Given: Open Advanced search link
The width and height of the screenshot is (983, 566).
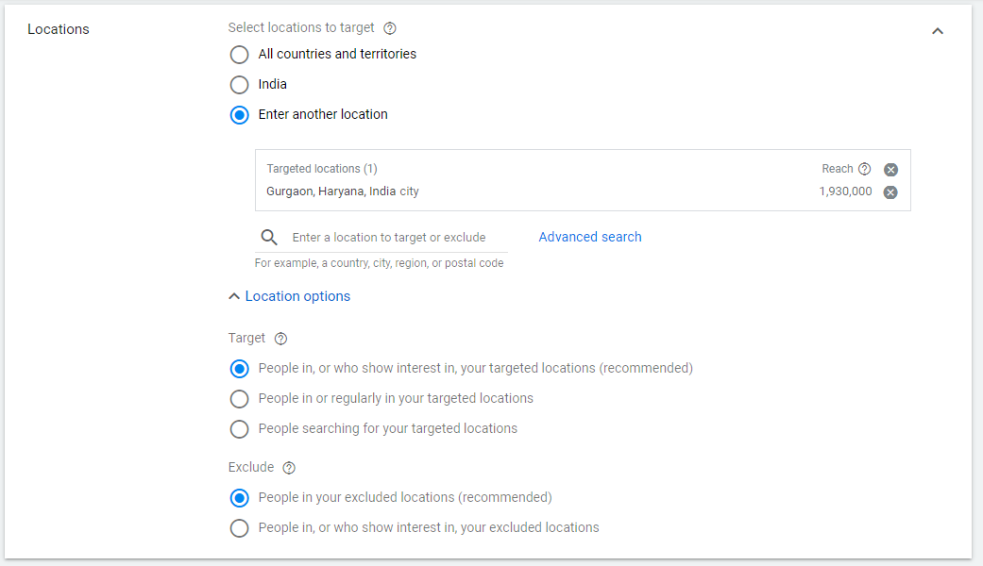Looking at the screenshot, I should coord(590,237).
